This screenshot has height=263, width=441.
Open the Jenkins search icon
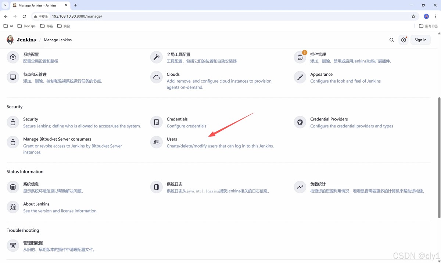tap(392, 40)
